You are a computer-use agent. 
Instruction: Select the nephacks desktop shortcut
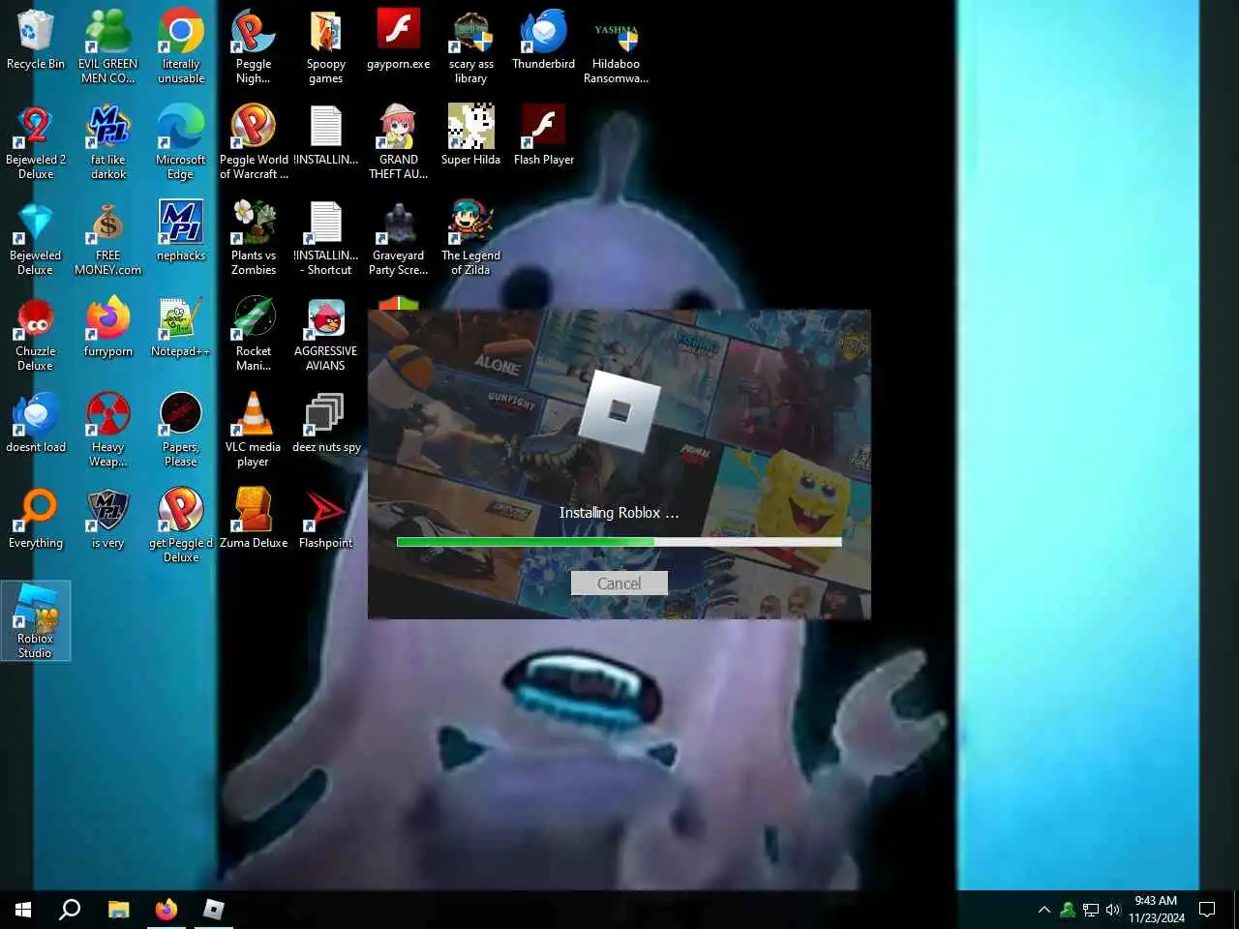[181, 232]
